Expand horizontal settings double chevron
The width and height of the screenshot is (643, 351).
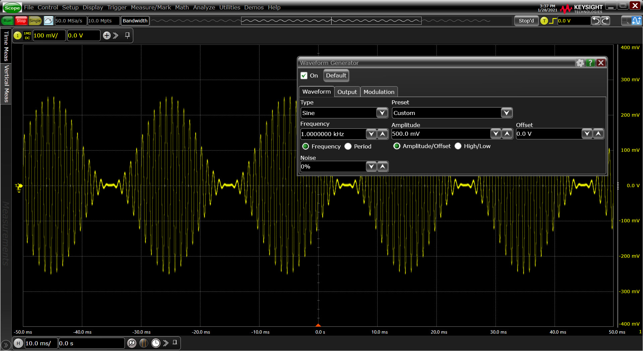pos(166,343)
